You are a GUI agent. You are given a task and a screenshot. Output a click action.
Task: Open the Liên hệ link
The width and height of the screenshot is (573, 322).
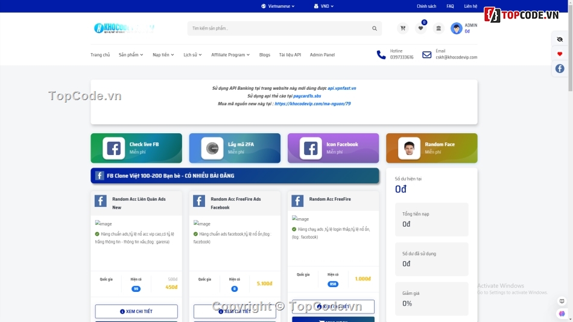(x=470, y=6)
